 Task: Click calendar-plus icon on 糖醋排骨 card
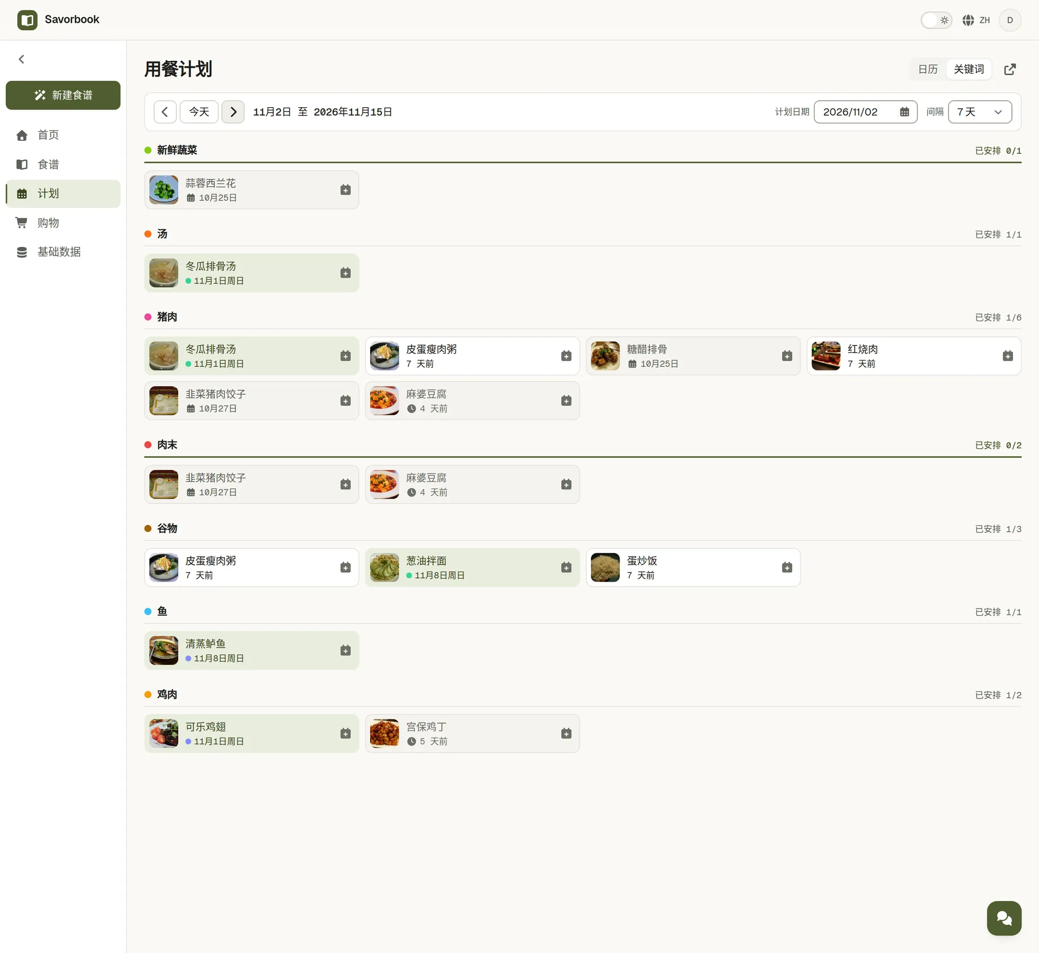point(787,356)
